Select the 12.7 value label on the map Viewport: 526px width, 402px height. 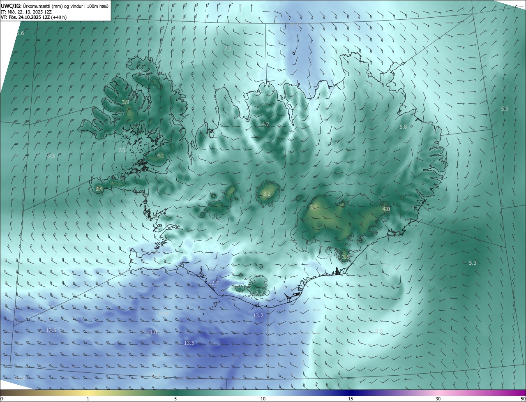coord(213,283)
